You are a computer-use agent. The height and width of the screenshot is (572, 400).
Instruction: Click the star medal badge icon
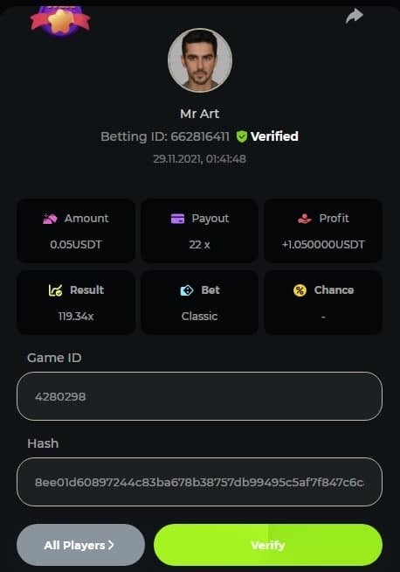click(x=60, y=21)
